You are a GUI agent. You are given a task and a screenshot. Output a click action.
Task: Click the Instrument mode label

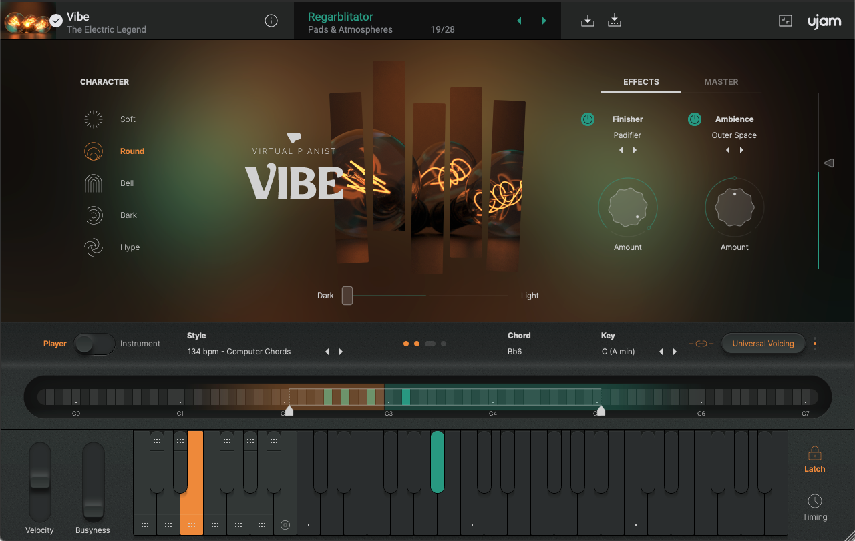click(x=140, y=344)
